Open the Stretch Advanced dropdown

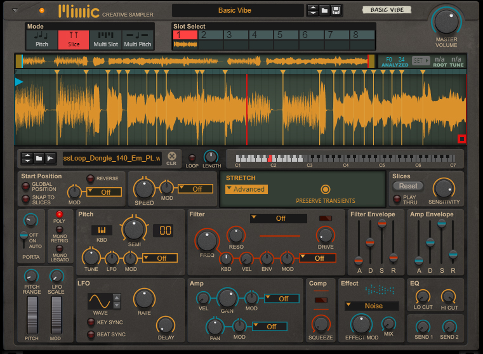246,189
